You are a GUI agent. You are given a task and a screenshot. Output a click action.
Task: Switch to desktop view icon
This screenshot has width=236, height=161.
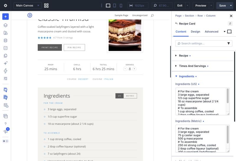tap(108, 6)
